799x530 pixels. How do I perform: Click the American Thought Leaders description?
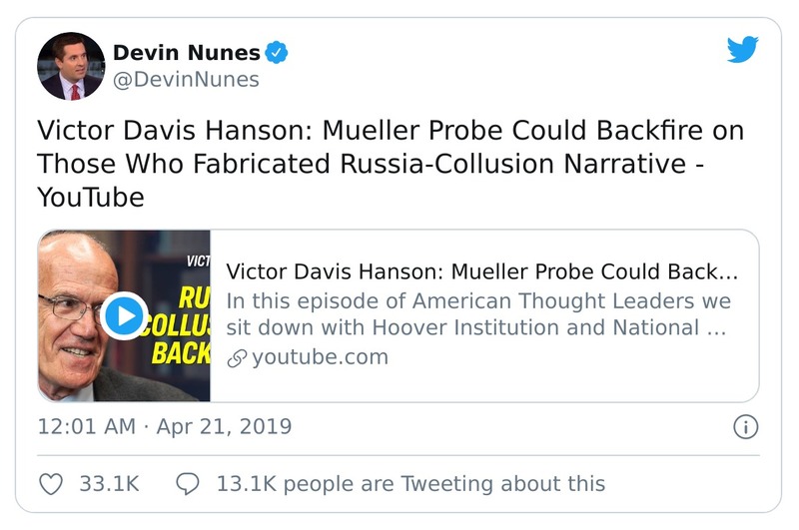[x=477, y=314]
